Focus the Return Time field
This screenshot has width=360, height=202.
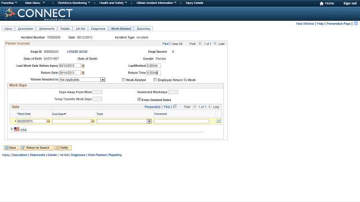[154, 73]
